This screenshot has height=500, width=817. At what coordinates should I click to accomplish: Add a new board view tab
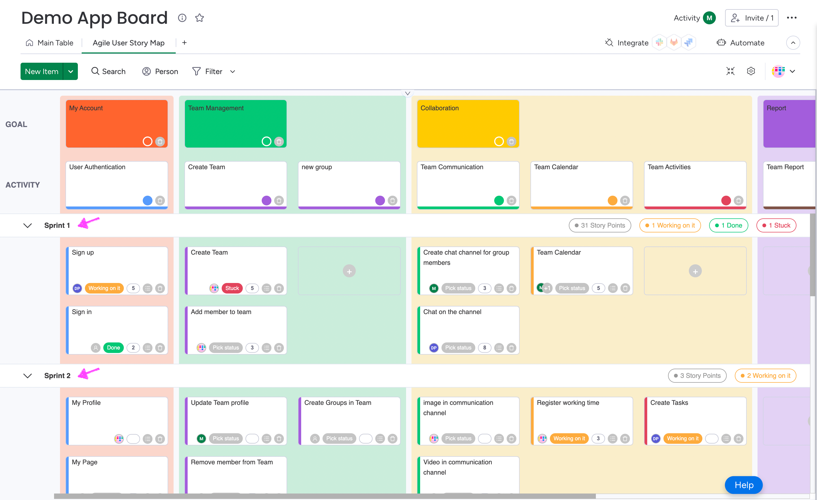tap(184, 43)
